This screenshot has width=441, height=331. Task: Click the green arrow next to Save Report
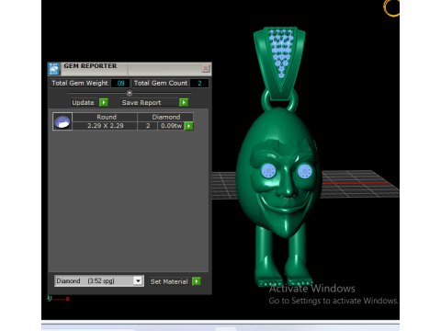pyautogui.click(x=184, y=102)
